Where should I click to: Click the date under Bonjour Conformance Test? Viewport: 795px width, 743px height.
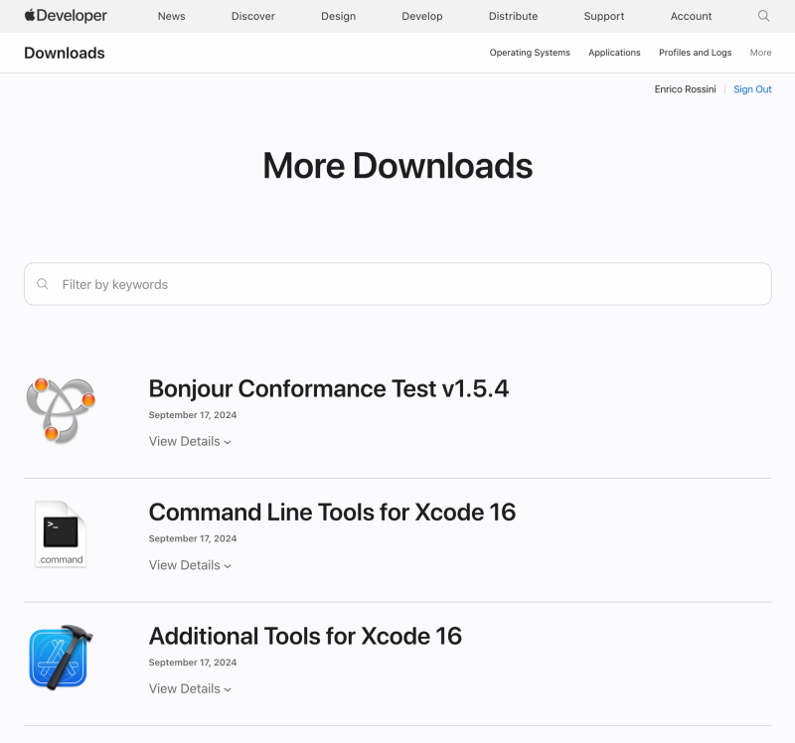click(x=193, y=415)
